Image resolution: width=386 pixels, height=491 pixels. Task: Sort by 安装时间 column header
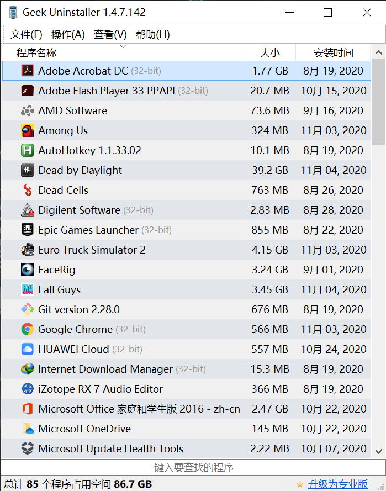coord(333,52)
